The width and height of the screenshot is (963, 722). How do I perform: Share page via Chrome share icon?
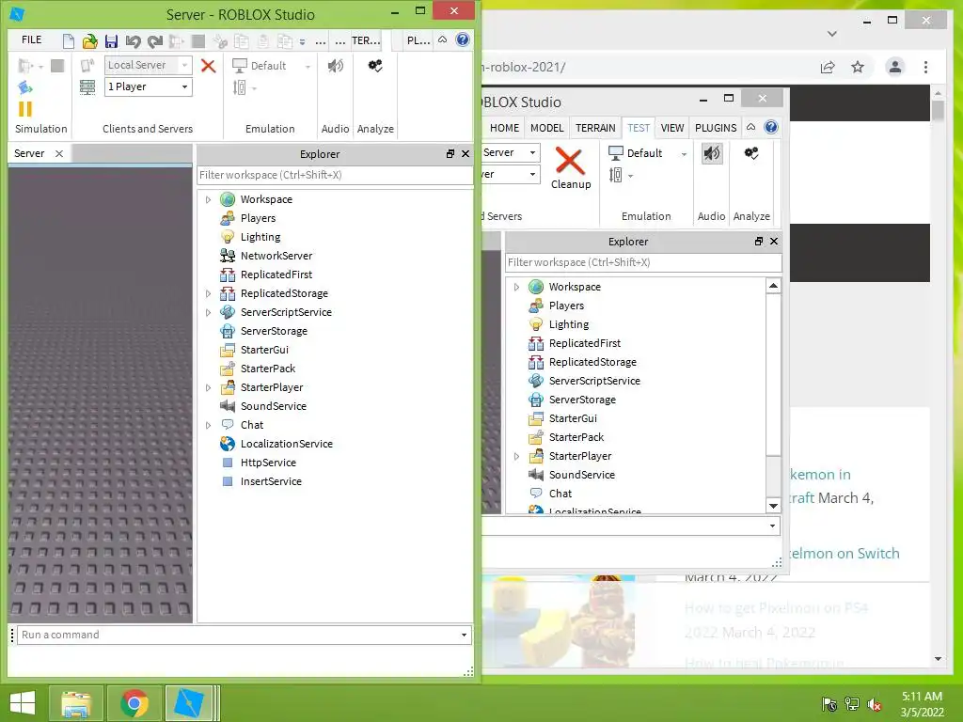click(x=828, y=67)
